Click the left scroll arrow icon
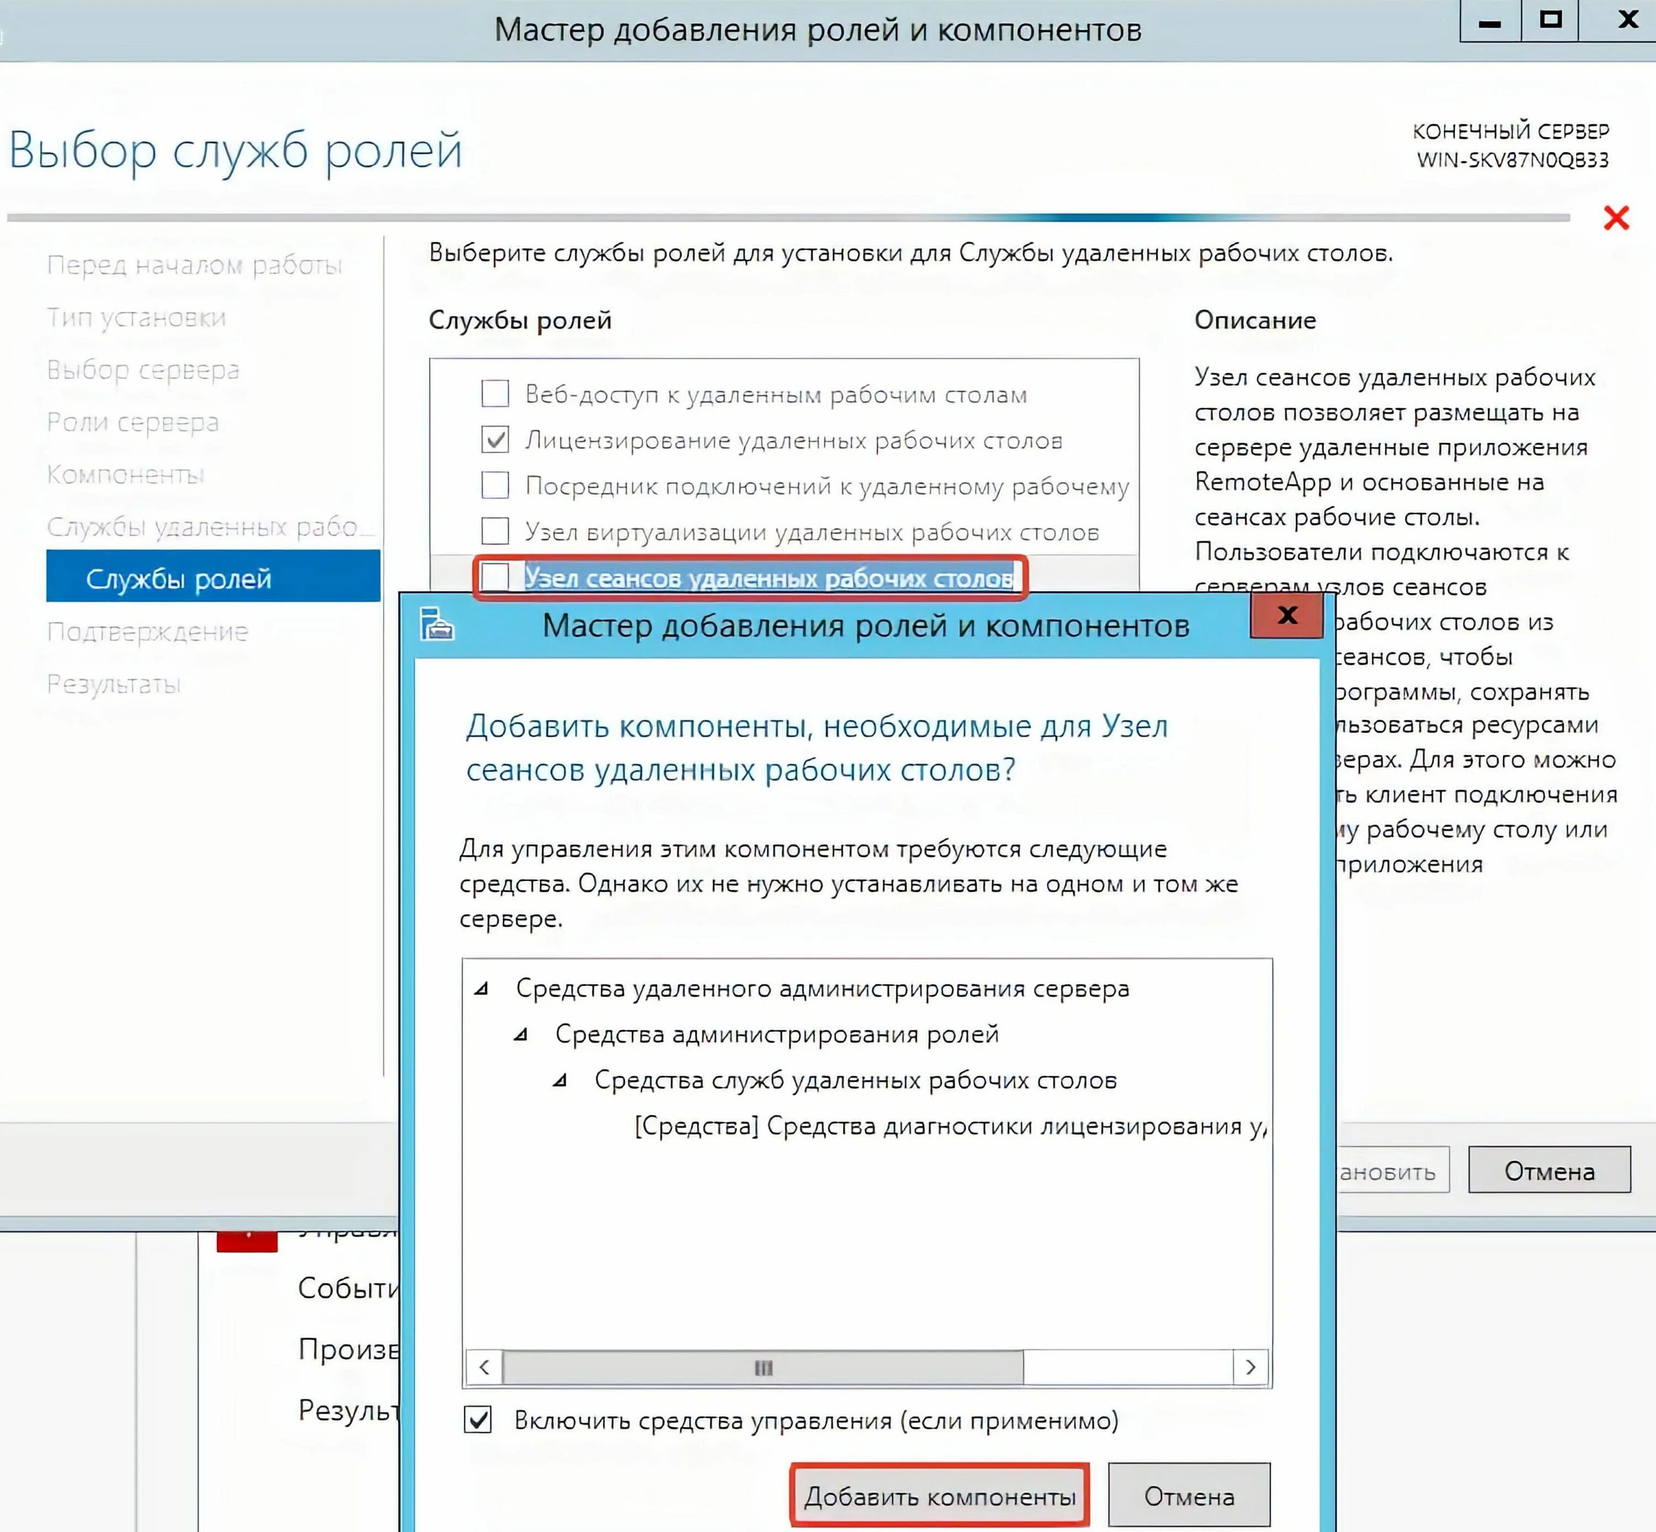This screenshot has height=1532, width=1656. point(484,1367)
